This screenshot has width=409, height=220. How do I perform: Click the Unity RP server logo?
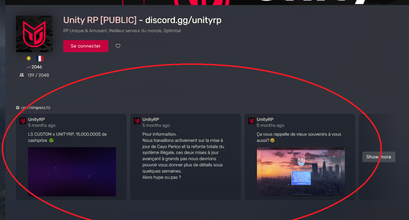tap(34, 34)
